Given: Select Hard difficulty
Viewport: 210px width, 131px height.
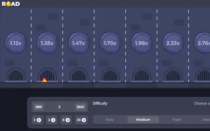Looking at the screenshot, I should (177, 120).
